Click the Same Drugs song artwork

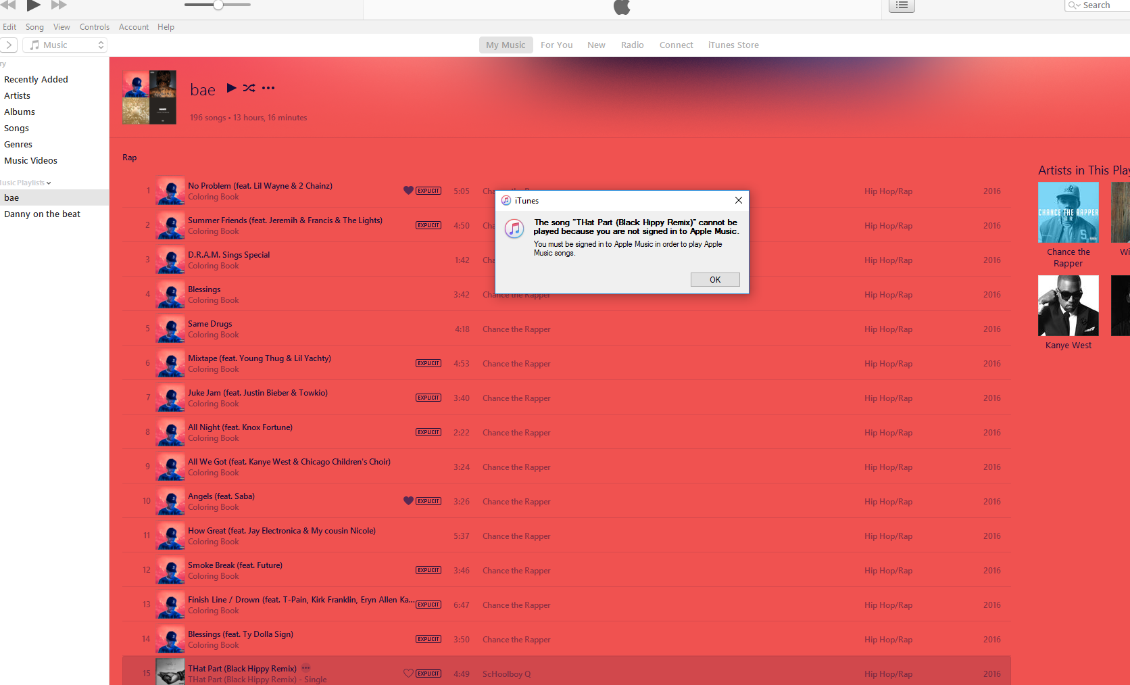[170, 329]
